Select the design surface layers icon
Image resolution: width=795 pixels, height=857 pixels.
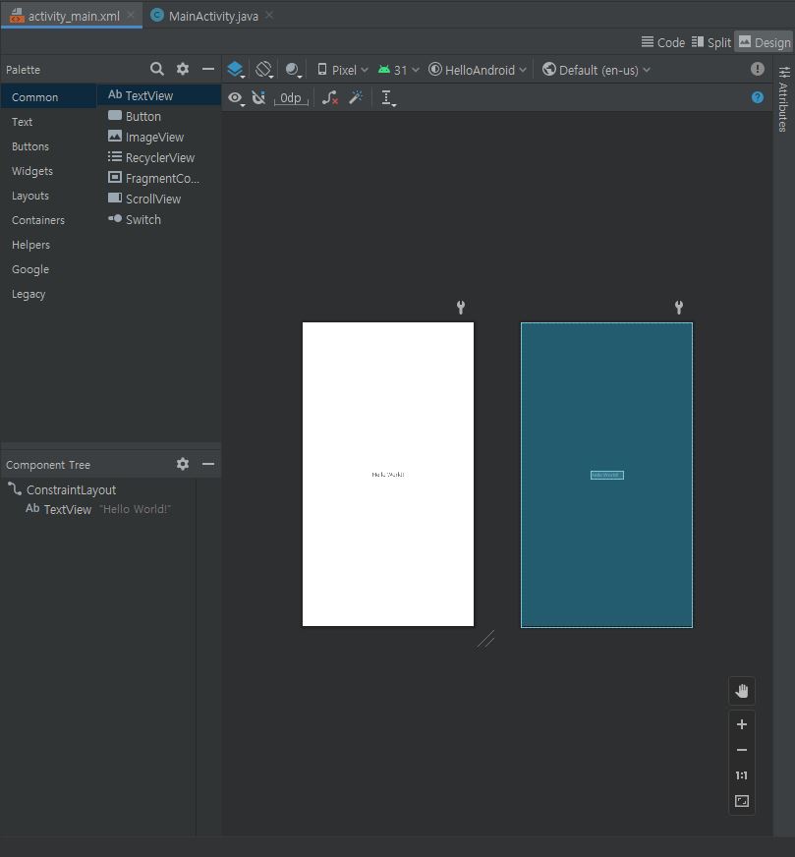click(235, 70)
